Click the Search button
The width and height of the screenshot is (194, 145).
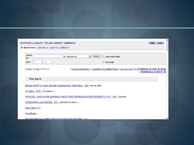pyautogui.click(x=96, y=56)
